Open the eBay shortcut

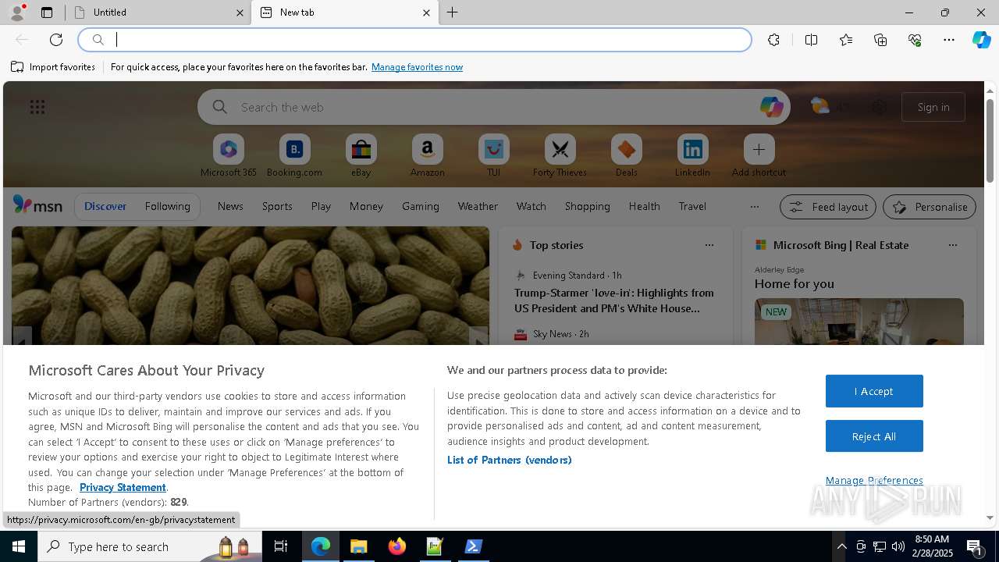pyautogui.click(x=361, y=155)
